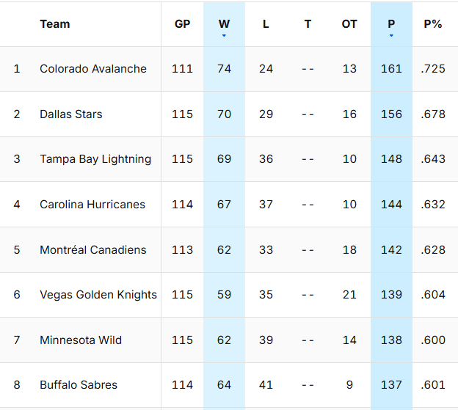Select the P% column header

pos(433,24)
